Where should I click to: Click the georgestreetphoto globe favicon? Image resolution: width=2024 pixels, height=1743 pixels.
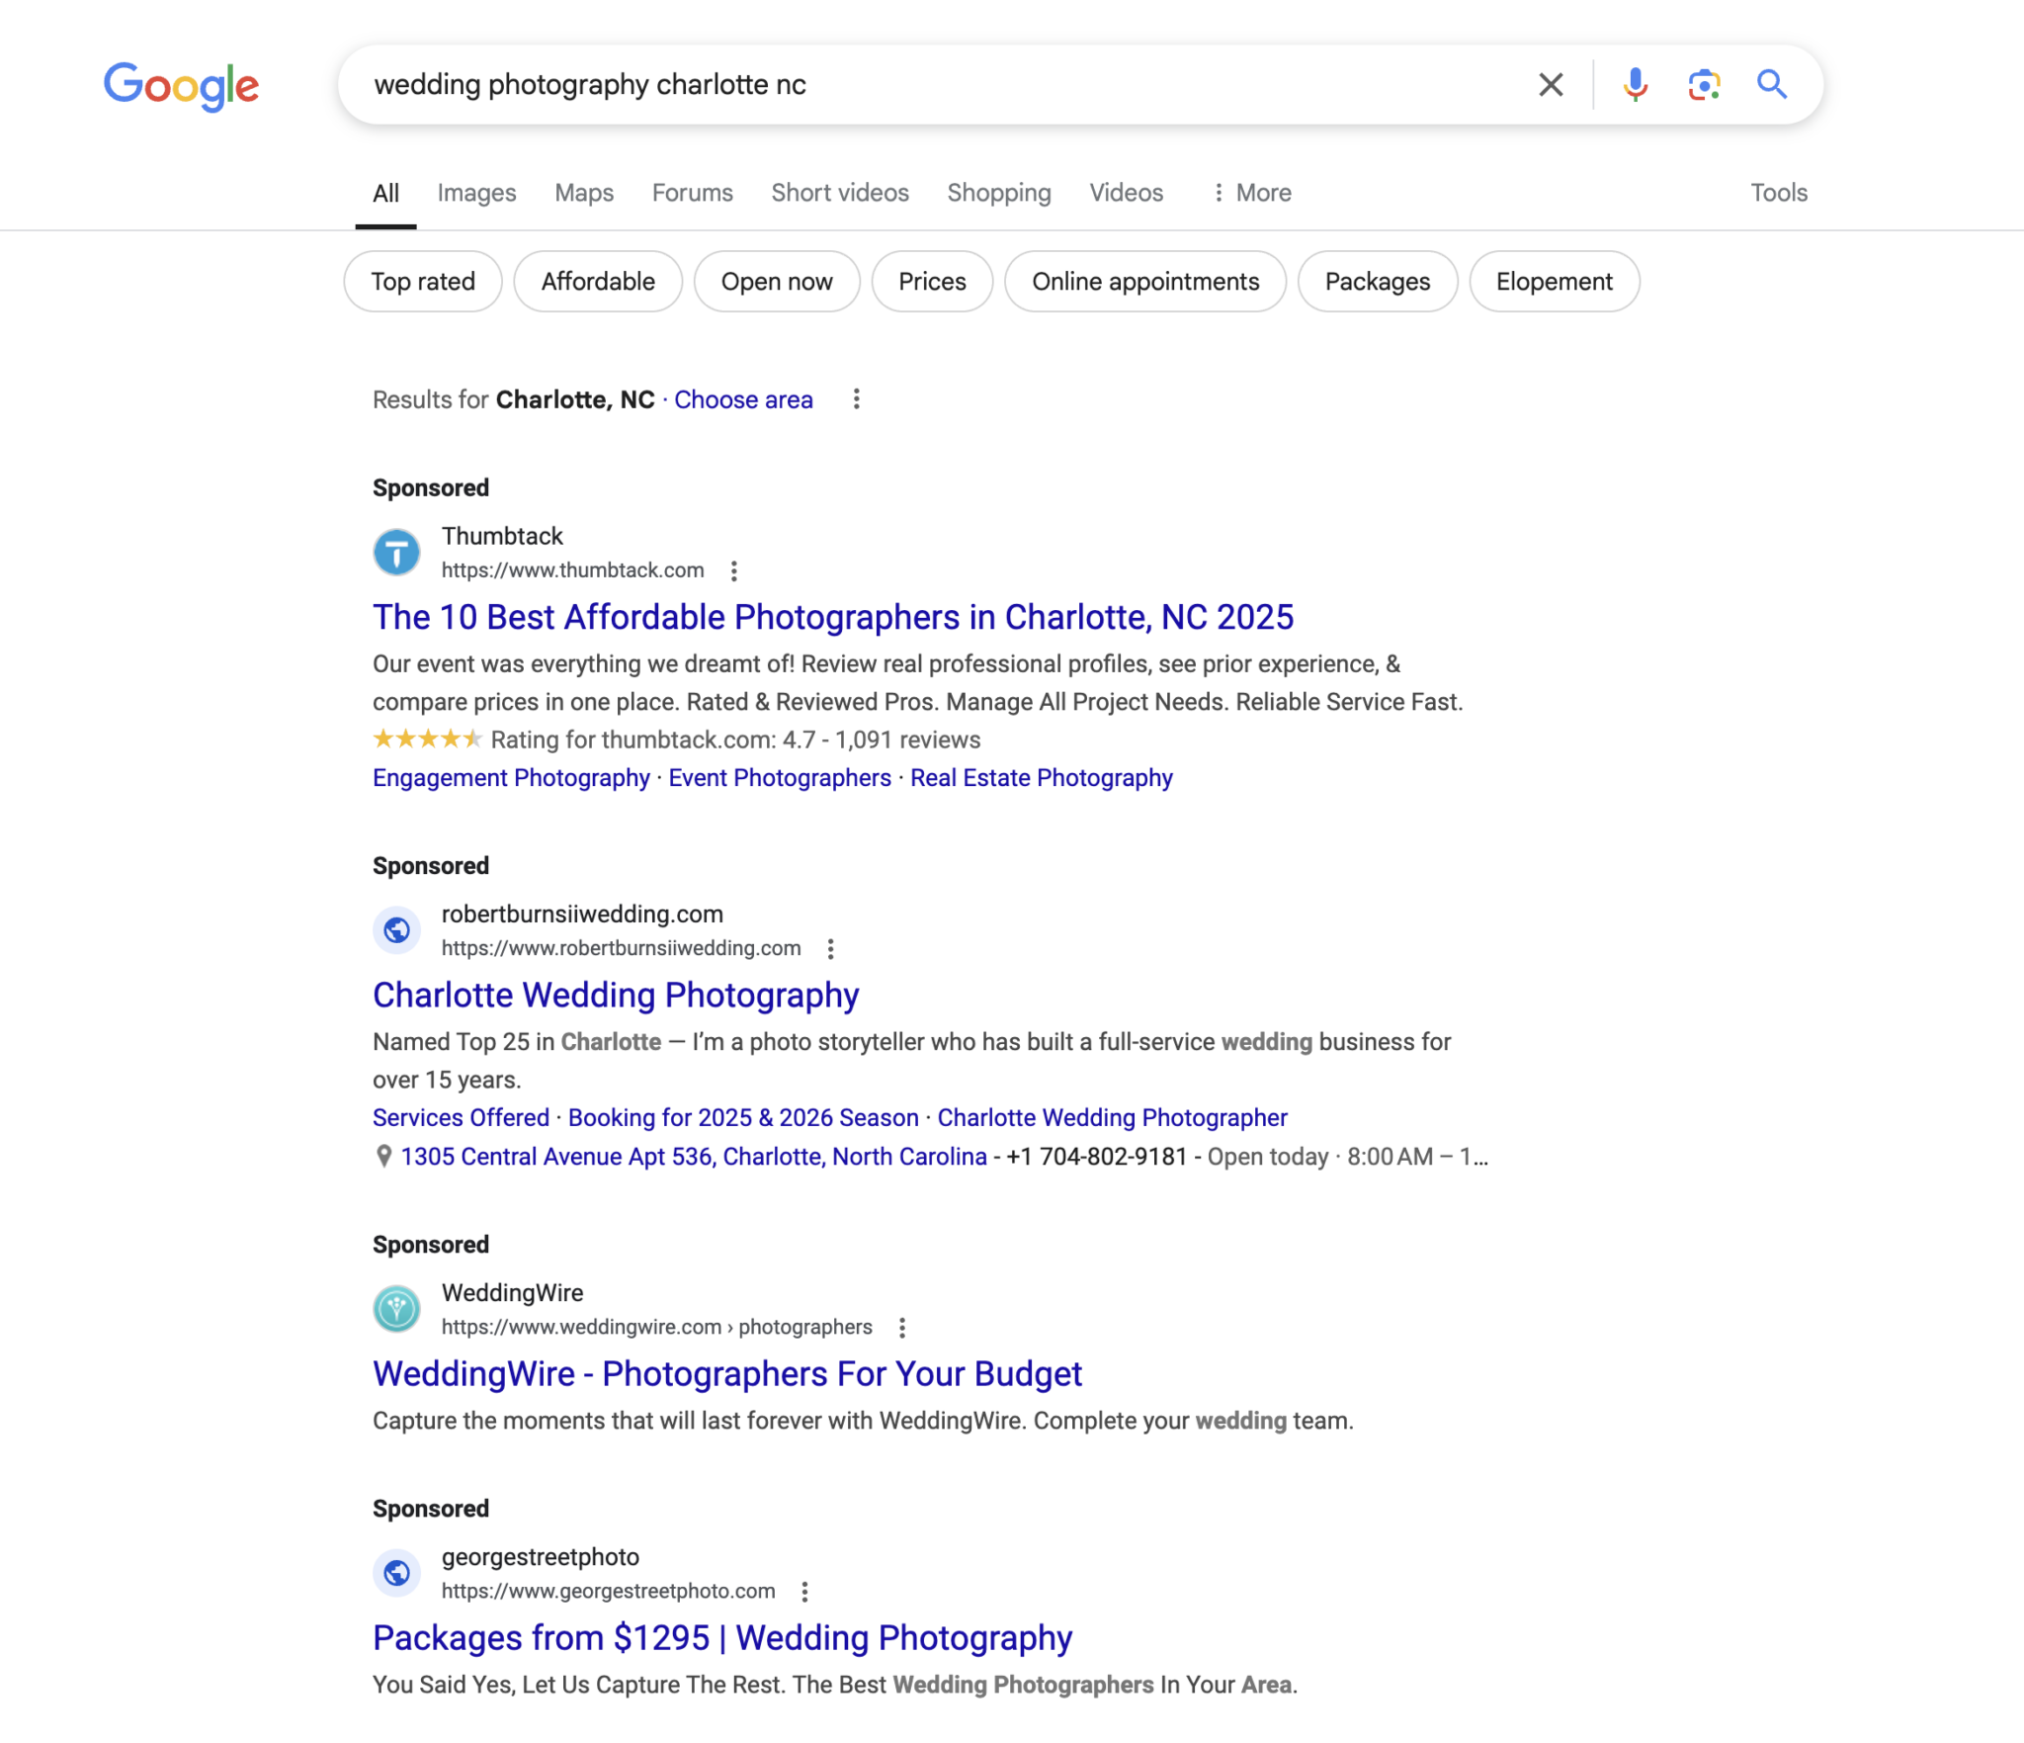396,1573
